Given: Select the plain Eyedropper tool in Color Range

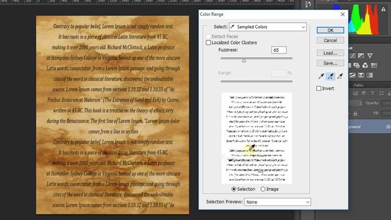Looking at the screenshot, I should (321, 76).
